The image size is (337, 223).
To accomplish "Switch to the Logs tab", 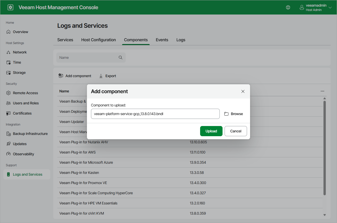I will (181, 40).
